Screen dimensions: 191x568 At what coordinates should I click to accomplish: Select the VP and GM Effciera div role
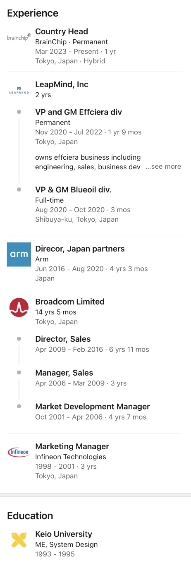(79, 112)
